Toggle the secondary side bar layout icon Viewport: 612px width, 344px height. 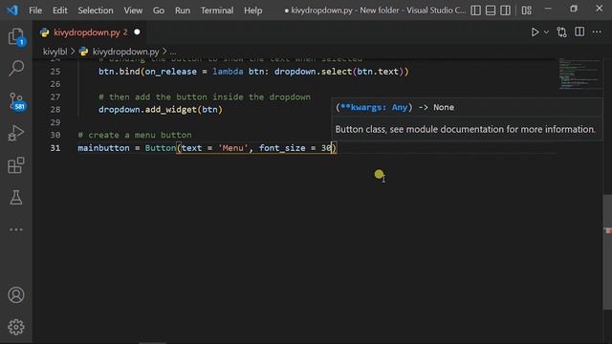505,11
